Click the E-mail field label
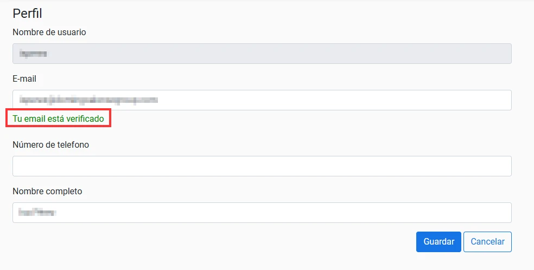The height and width of the screenshot is (270, 534). coord(24,79)
